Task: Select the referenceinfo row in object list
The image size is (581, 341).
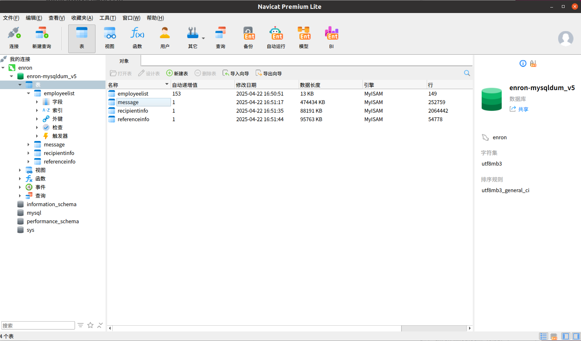Action: coord(290,119)
